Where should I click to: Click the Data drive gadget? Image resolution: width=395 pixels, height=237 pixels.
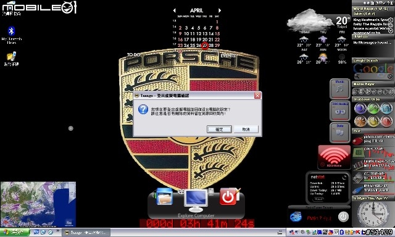pos(340,133)
